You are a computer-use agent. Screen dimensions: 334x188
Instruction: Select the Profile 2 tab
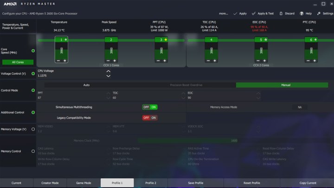[x=150, y=183]
